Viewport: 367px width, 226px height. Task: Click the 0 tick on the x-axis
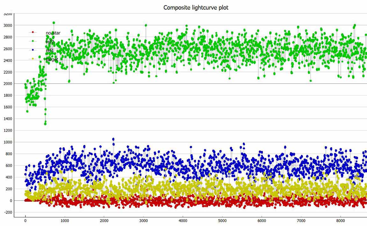tap(25, 220)
